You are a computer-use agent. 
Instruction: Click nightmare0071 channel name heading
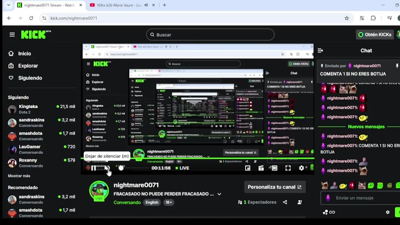click(136, 185)
